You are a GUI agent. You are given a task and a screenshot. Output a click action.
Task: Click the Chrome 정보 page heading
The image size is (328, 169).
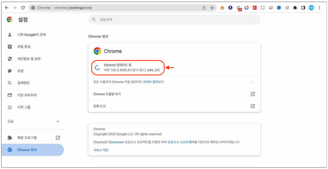98,36
